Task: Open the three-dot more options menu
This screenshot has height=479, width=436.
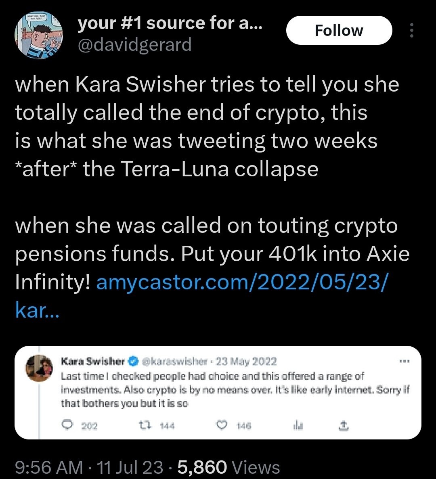Action: point(411,30)
